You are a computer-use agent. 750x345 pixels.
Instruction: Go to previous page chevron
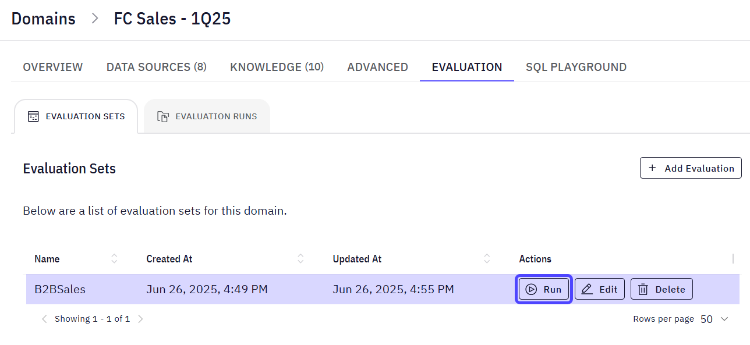44,319
